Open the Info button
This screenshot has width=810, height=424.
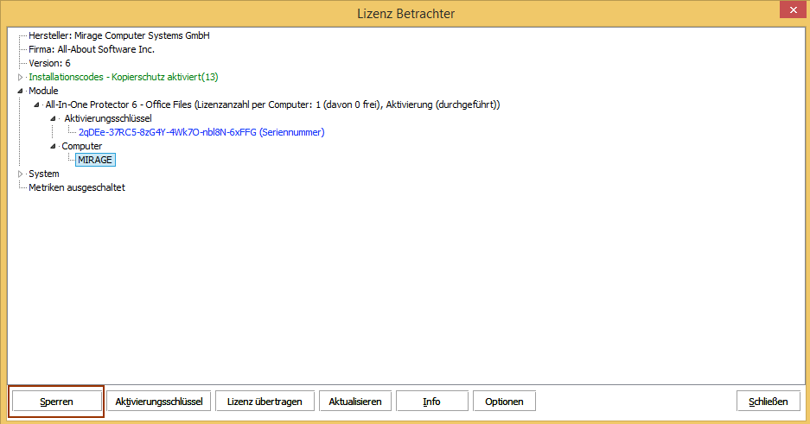click(431, 402)
